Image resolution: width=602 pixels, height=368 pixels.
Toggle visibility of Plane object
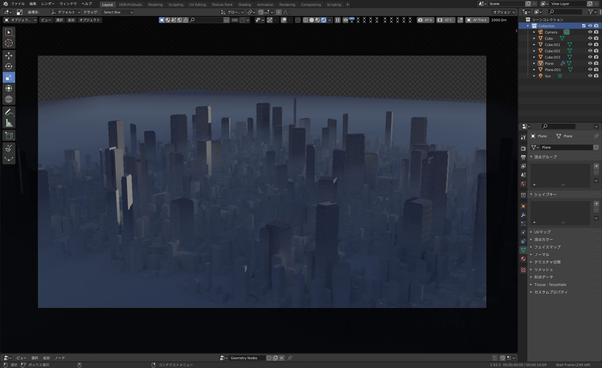point(590,63)
